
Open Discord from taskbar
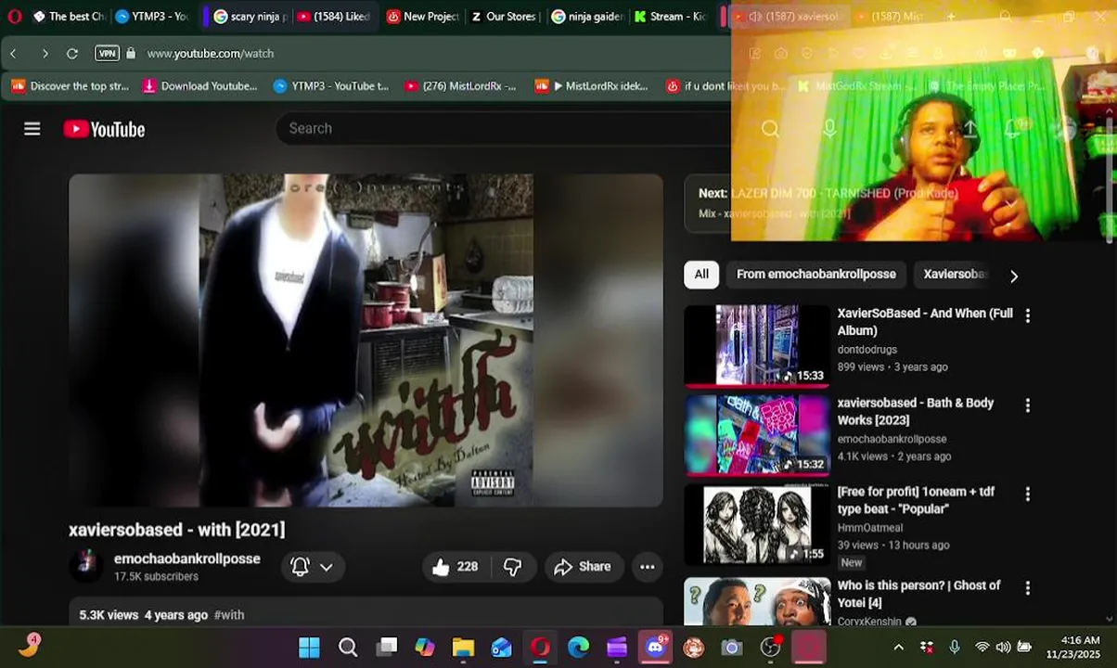(655, 647)
